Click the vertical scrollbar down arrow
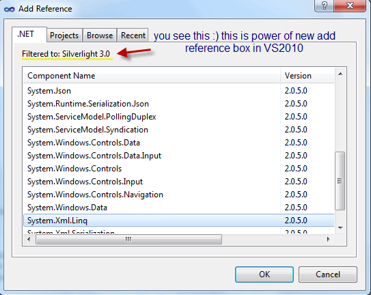 [x=340, y=228]
